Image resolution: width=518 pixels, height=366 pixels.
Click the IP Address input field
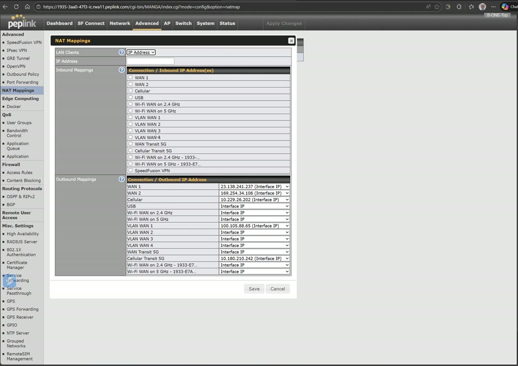[x=150, y=61]
